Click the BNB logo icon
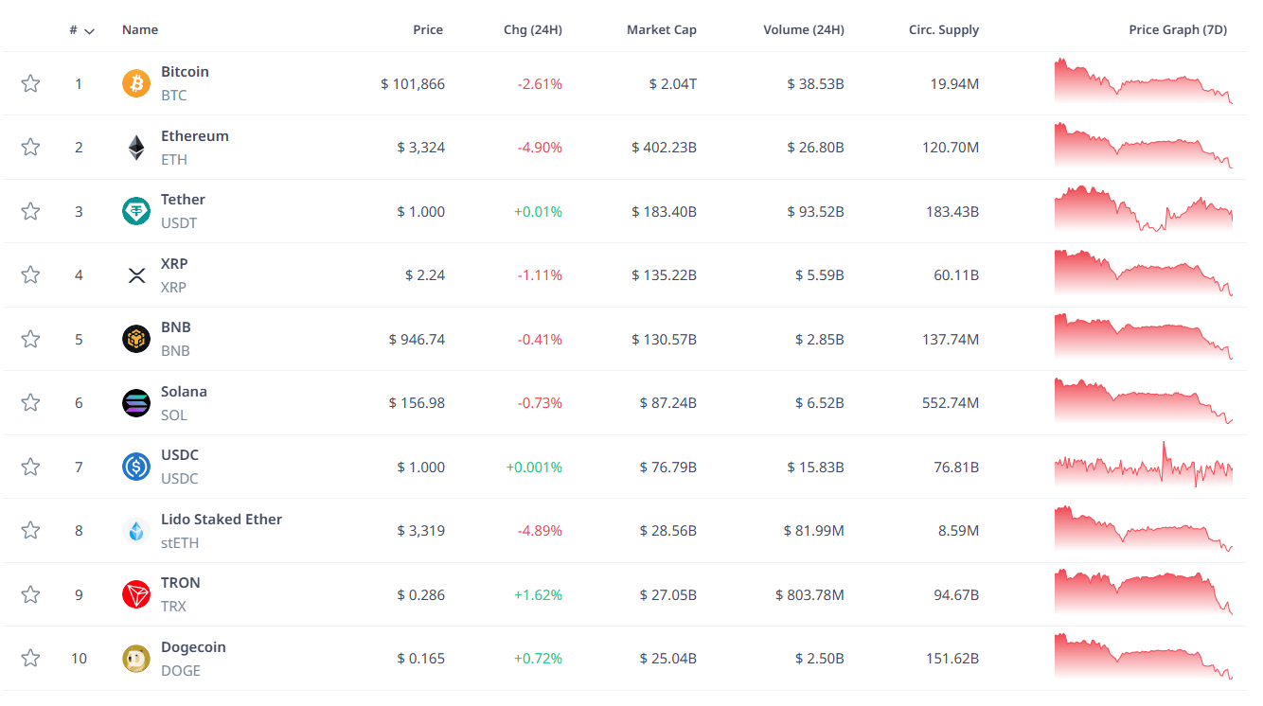The width and height of the screenshot is (1263, 706). 136,339
